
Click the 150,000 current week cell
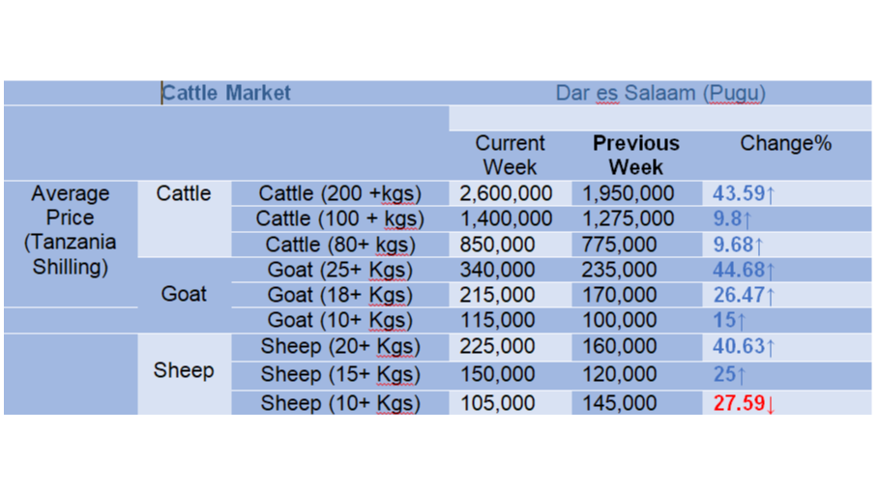(x=497, y=374)
